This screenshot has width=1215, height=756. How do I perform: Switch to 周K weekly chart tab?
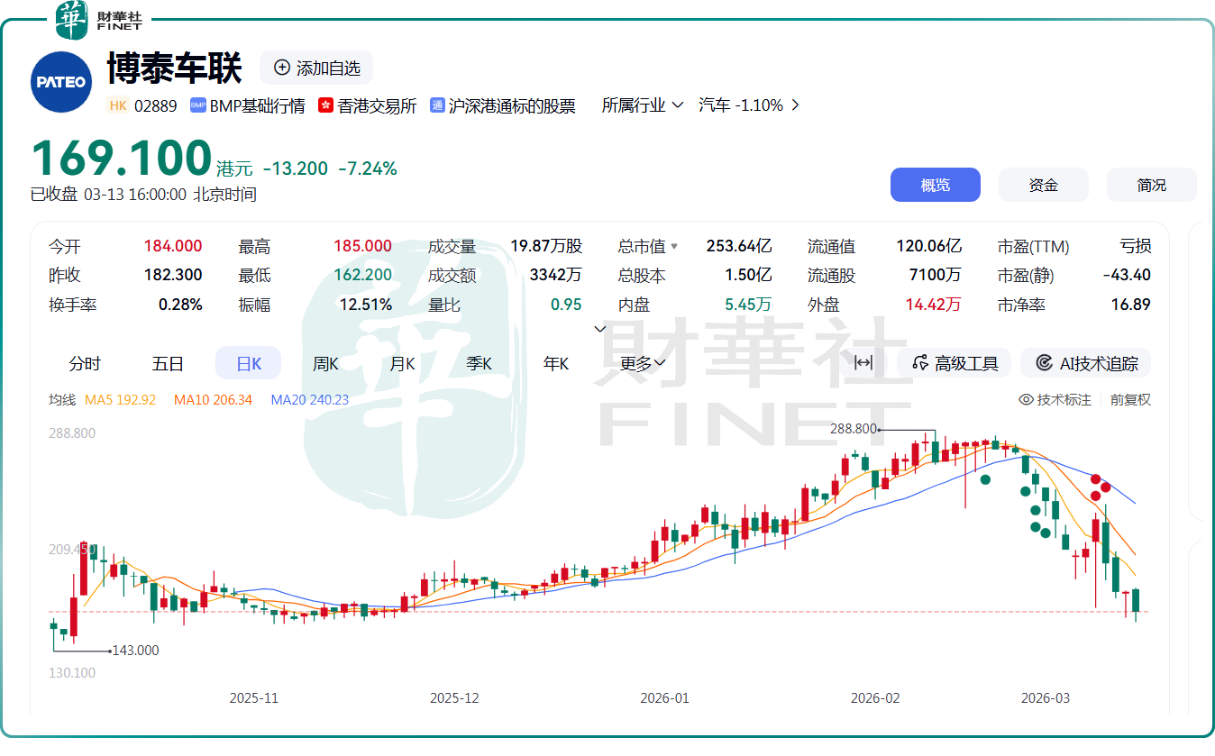[x=325, y=363]
